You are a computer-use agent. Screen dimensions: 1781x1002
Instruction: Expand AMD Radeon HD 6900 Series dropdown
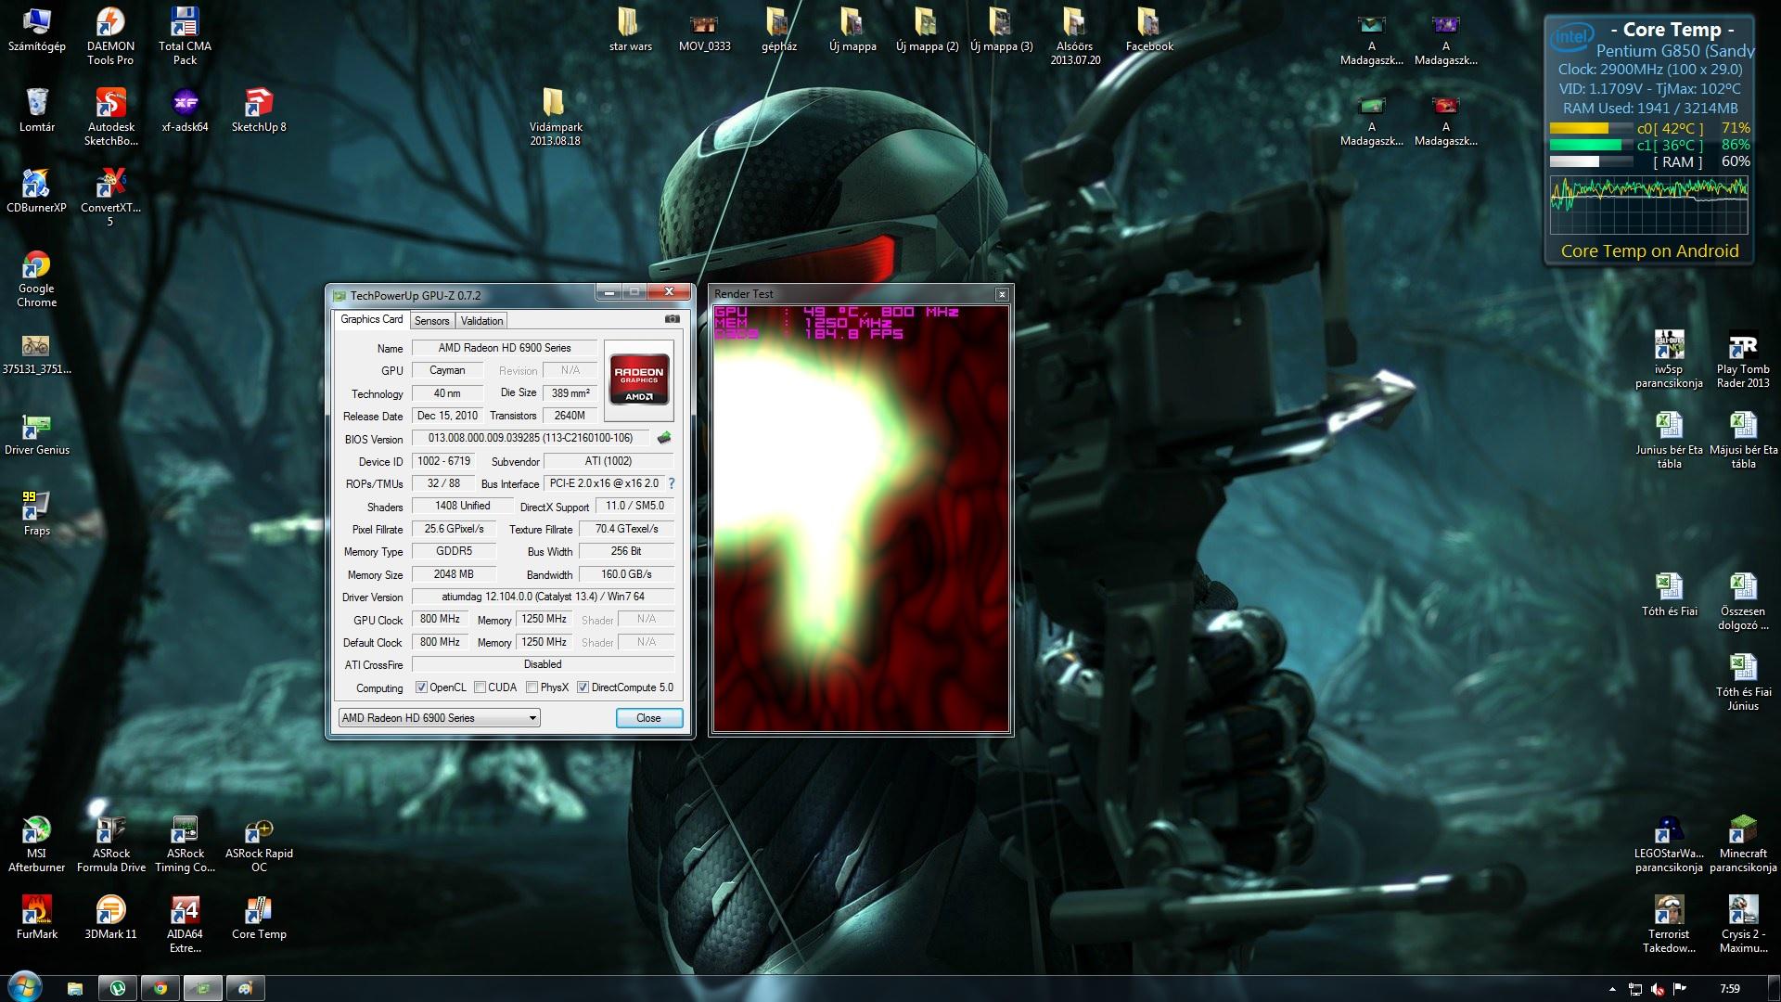(x=532, y=718)
